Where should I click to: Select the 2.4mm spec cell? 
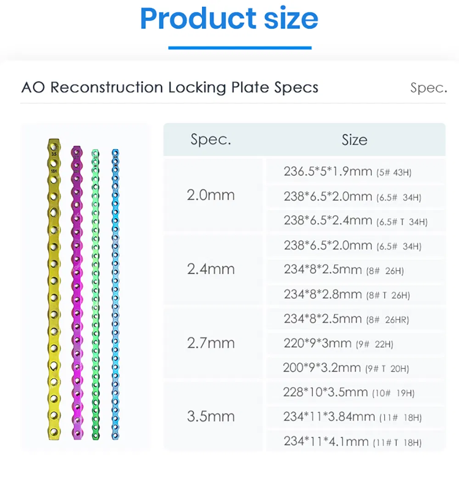(211, 269)
